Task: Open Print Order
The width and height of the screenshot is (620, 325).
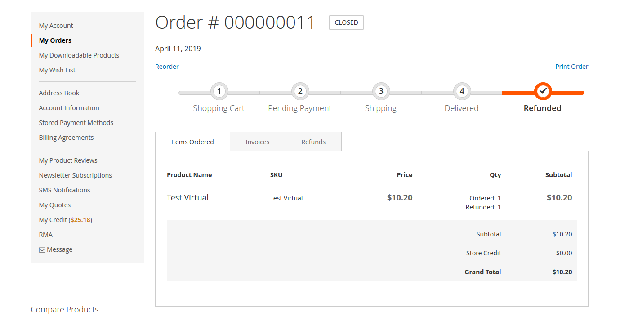Action: click(x=571, y=66)
